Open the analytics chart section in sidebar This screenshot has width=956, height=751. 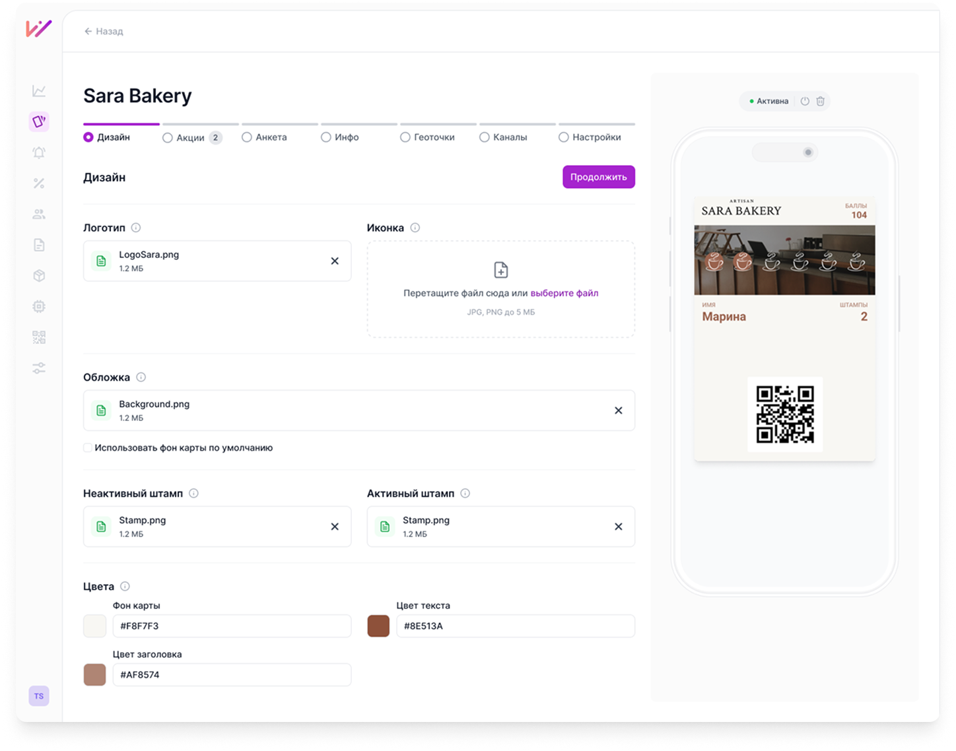(39, 91)
